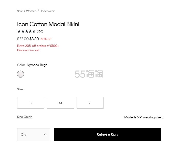178x148 pixels.
Task: Click the $8.80 sale price
Action: [x=34, y=39]
